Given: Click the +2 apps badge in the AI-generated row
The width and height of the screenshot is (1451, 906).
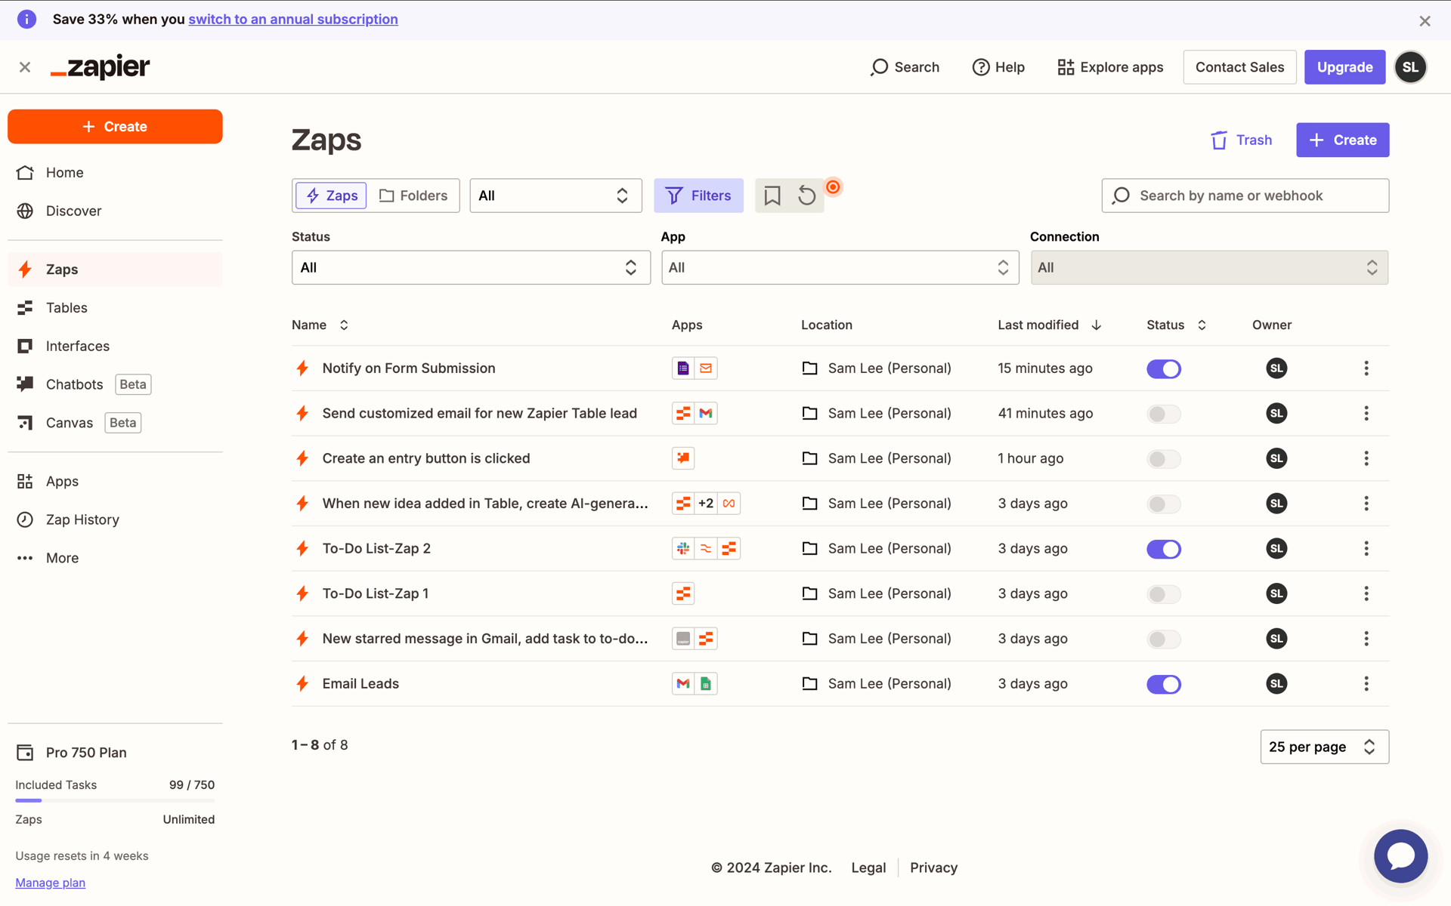Looking at the screenshot, I should [x=706, y=504].
